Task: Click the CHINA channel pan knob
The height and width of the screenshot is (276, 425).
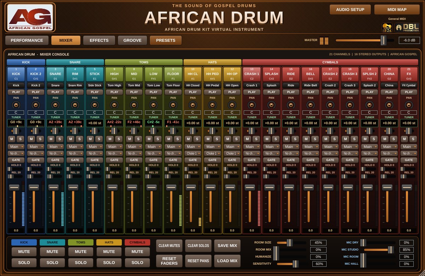Action: 389,105
